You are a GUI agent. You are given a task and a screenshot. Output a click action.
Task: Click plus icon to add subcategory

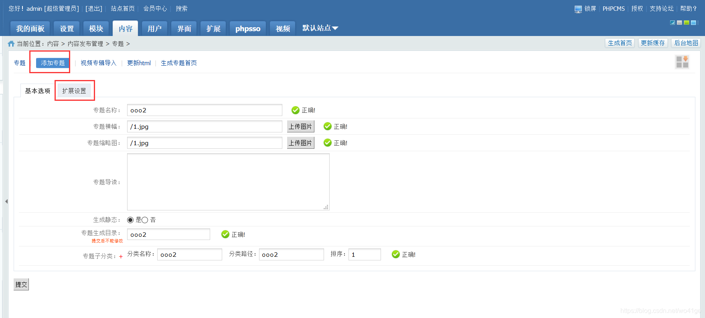point(121,256)
